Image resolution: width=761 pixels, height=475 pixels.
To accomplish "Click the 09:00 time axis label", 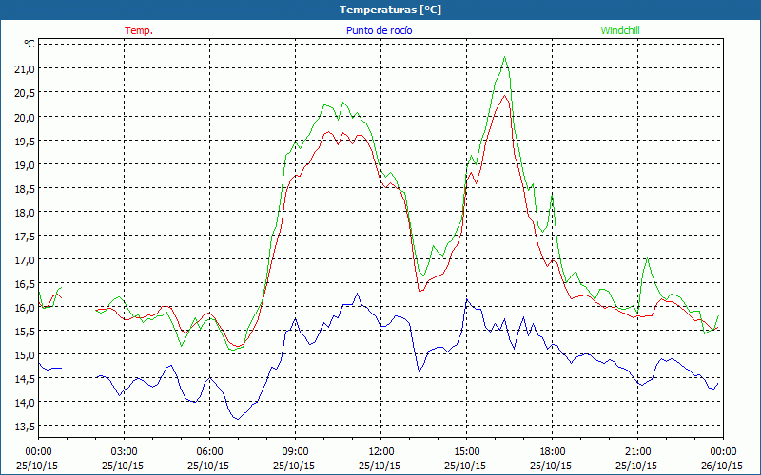I will point(295,452).
